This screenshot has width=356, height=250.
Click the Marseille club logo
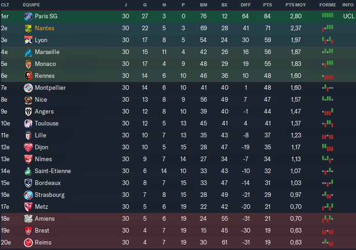click(x=28, y=52)
